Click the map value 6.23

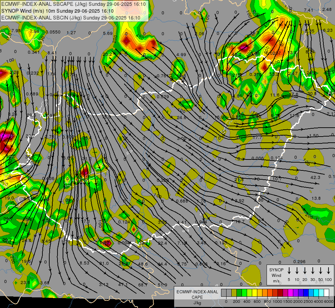[x=328, y=30]
